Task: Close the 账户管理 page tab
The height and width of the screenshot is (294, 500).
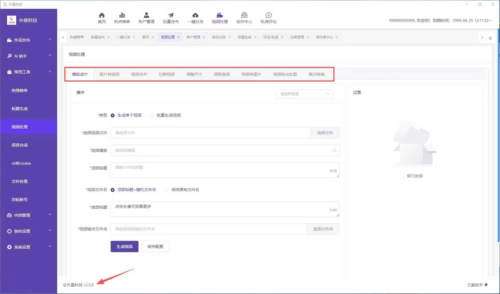Action: [x=204, y=37]
